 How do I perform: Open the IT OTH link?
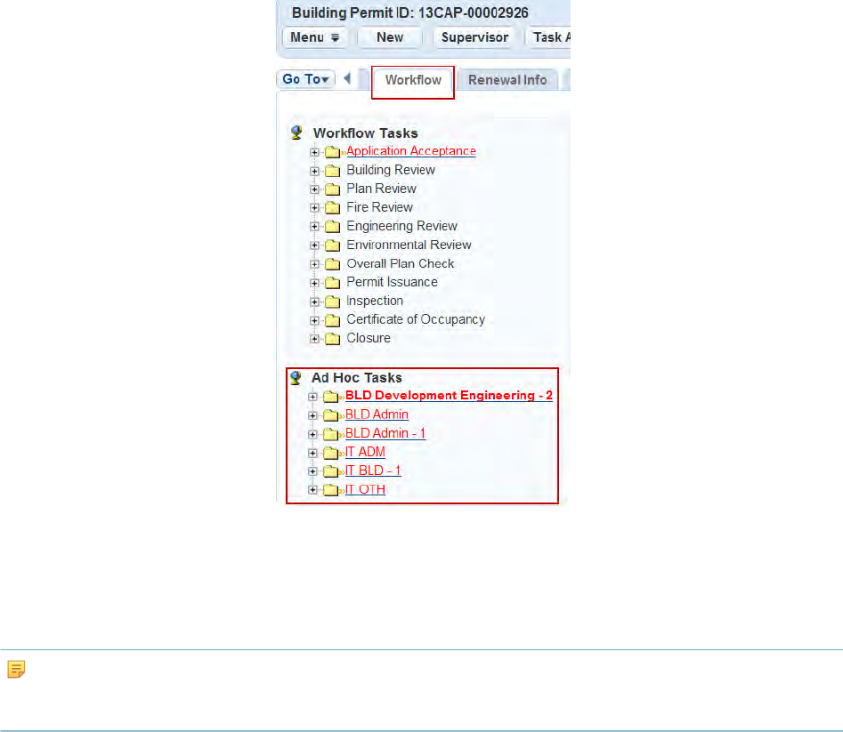click(x=365, y=489)
